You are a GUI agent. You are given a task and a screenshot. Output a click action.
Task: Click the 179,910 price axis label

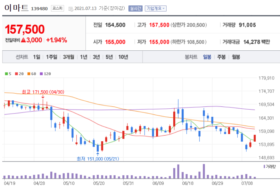pos(267,78)
